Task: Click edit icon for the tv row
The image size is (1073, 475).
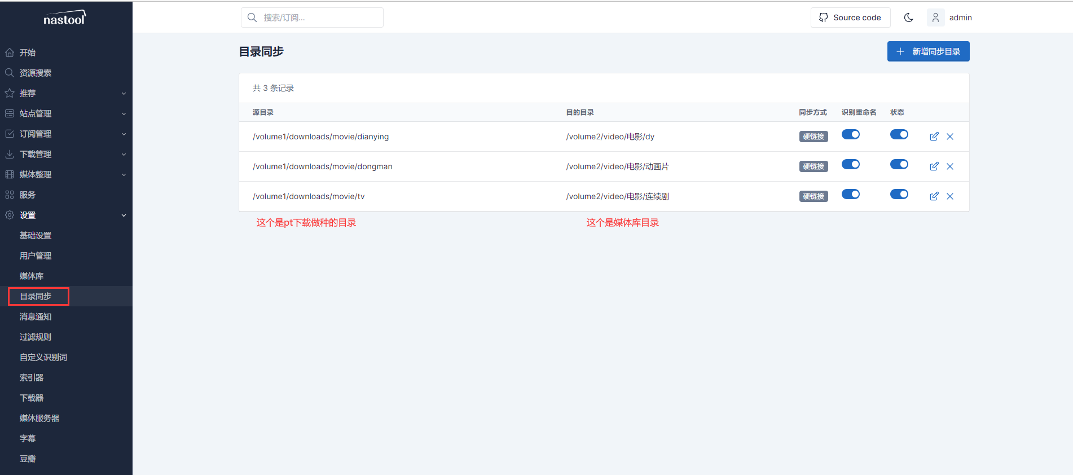Action: (934, 196)
